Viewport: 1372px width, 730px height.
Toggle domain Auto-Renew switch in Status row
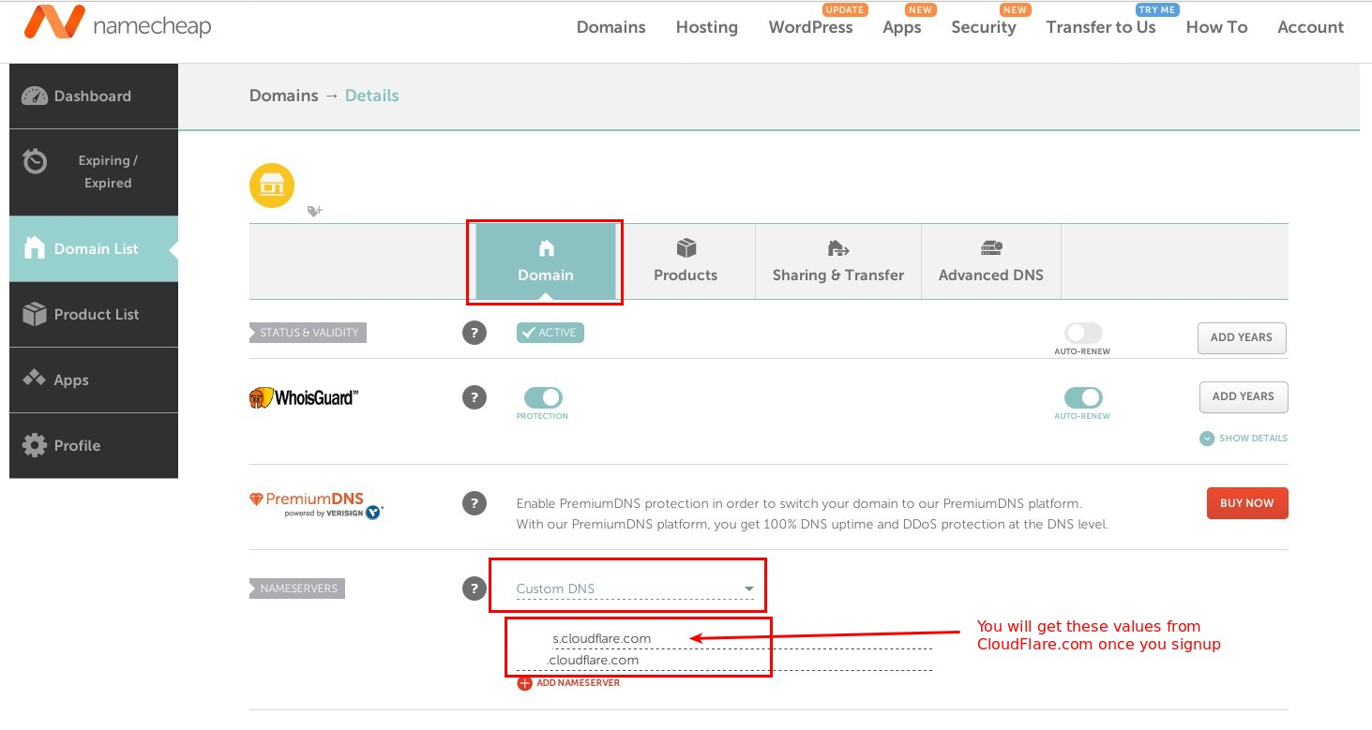pyautogui.click(x=1083, y=333)
